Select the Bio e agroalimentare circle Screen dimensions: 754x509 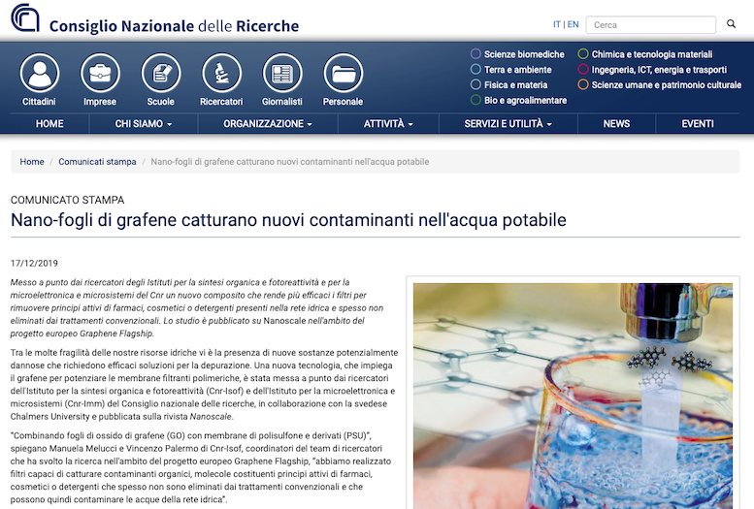(x=475, y=100)
